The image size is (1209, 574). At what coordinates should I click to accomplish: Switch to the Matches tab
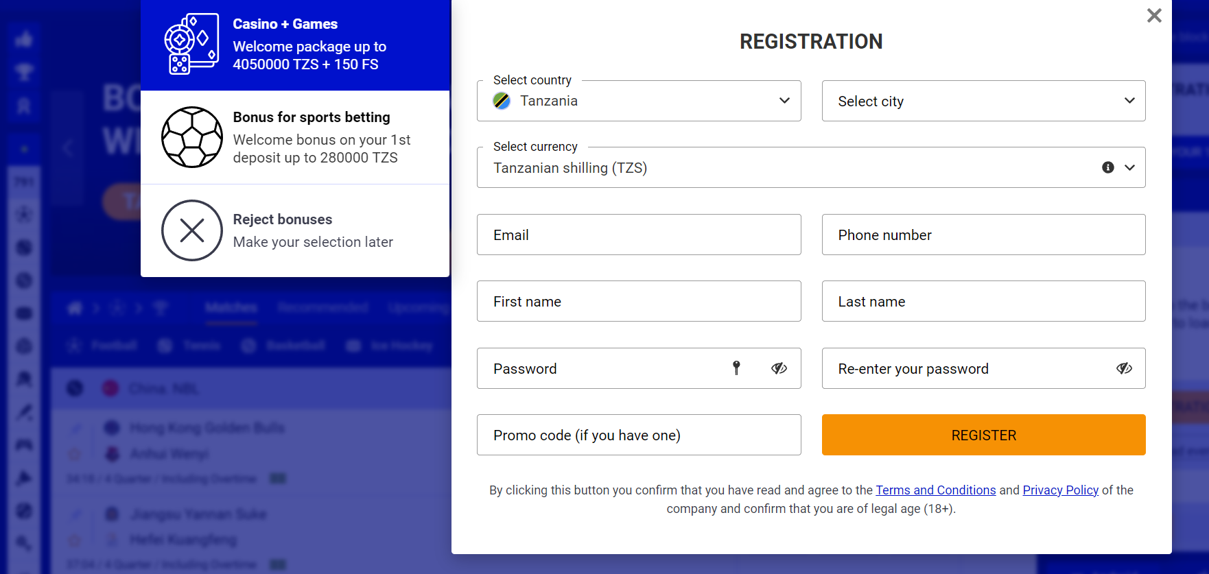pyautogui.click(x=231, y=307)
